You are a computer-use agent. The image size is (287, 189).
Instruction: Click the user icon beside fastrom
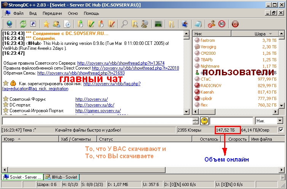click(197, 40)
